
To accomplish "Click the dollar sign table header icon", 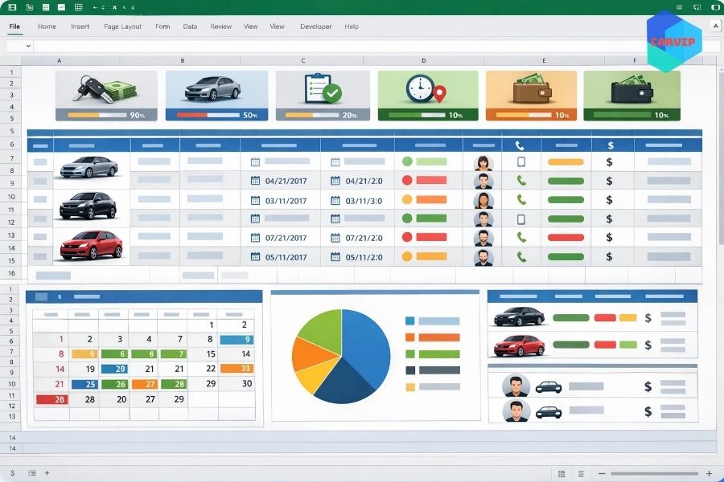I will (x=611, y=145).
